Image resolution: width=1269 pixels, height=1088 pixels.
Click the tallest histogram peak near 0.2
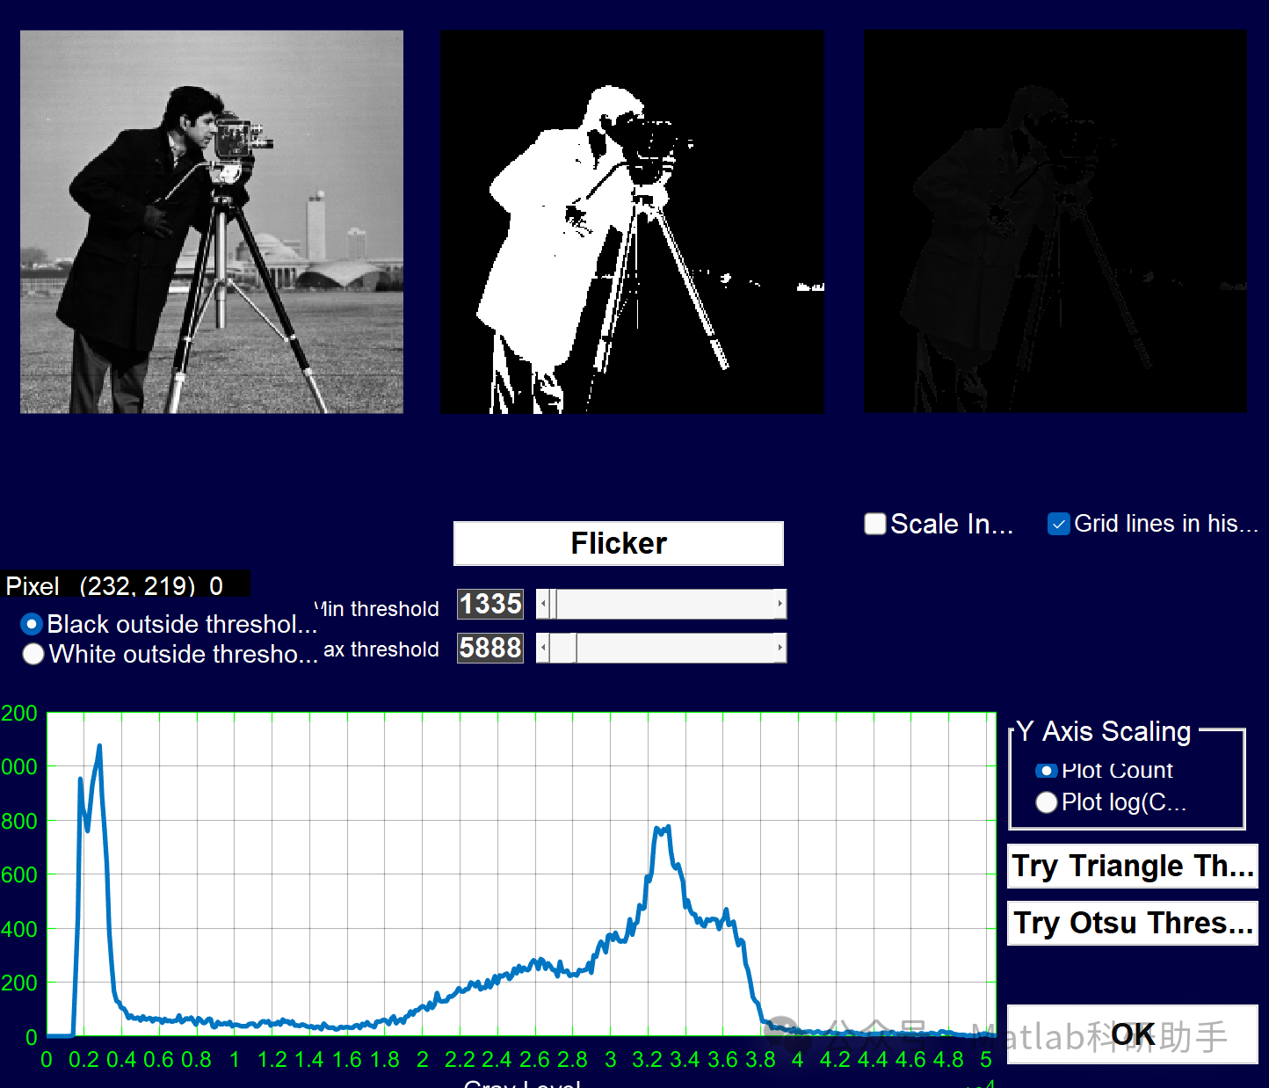(99, 746)
